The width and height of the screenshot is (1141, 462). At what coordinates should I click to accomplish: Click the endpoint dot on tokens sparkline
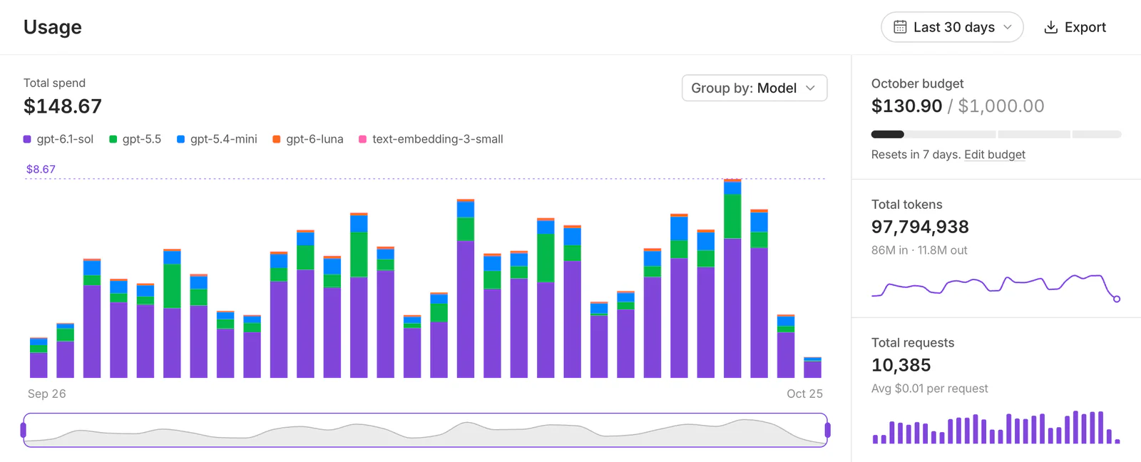(x=1117, y=299)
